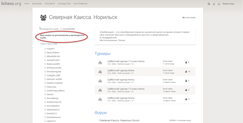Go to the lichess.org home logo
The image size is (243, 123).
(11, 4)
